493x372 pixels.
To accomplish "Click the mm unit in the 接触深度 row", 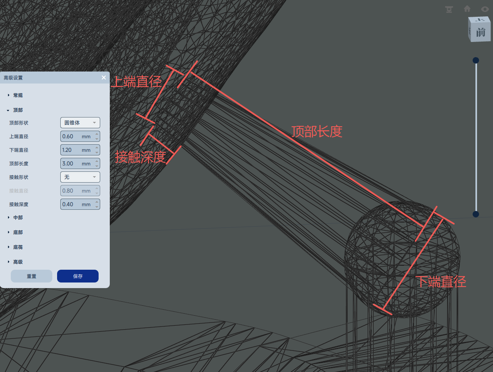I will (x=86, y=205).
